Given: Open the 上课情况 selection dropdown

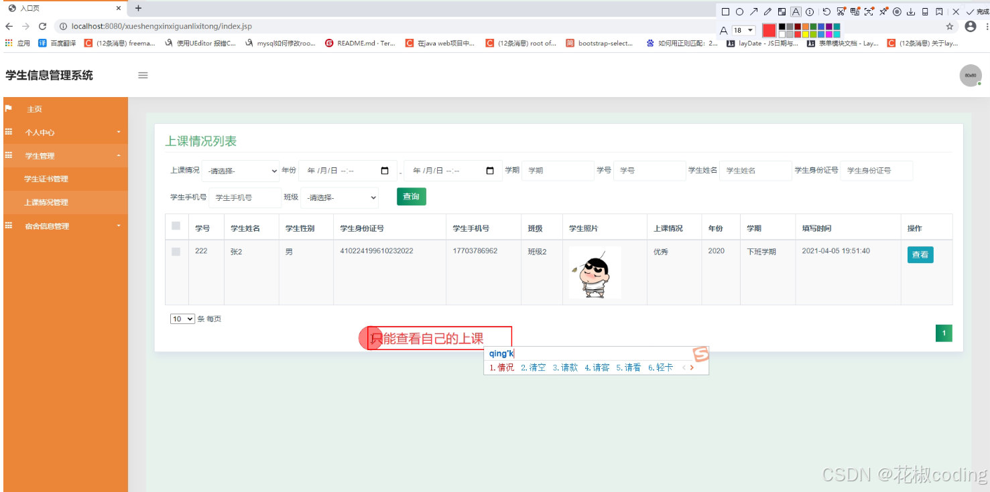Looking at the screenshot, I should pyautogui.click(x=241, y=171).
